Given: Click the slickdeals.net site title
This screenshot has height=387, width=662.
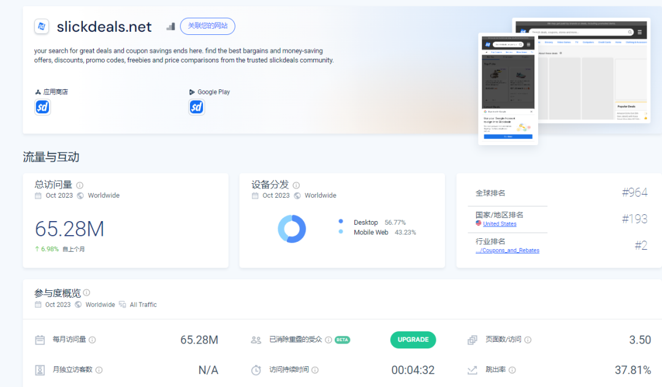Looking at the screenshot, I should click(x=104, y=26).
